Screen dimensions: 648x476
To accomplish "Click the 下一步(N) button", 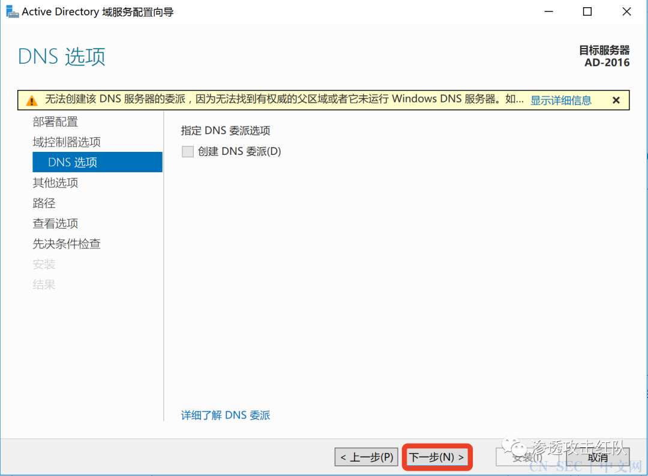I will click(x=437, y=457).
